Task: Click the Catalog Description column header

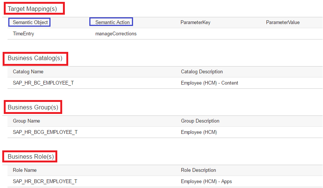Action: pos(202,72)
